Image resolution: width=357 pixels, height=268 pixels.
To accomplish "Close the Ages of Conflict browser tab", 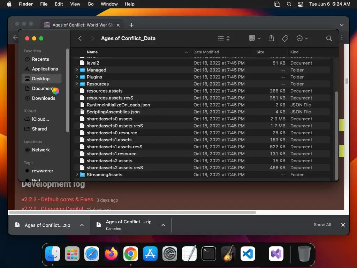I will click(118, 25).
